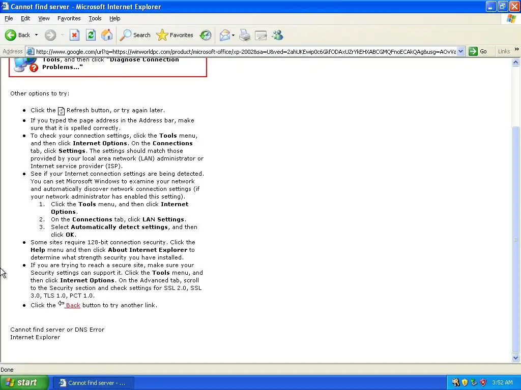This screenshot has width=521, height=390.
Task: Restore down the Internet Explorer window
Action: tap(502, 6)
